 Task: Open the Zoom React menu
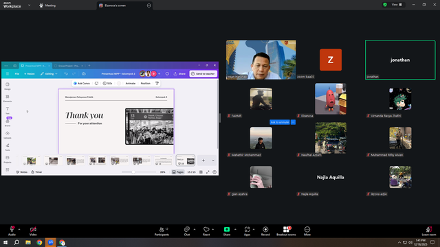[206, 231]
